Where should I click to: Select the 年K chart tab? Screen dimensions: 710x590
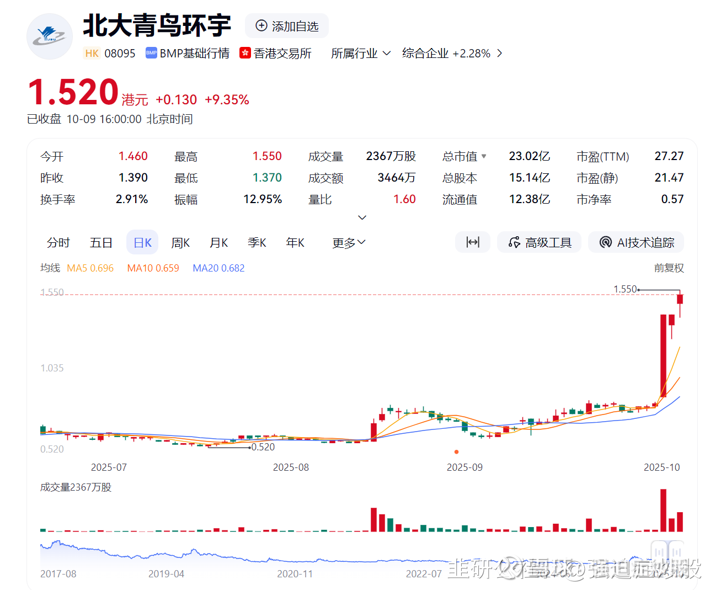295,242
